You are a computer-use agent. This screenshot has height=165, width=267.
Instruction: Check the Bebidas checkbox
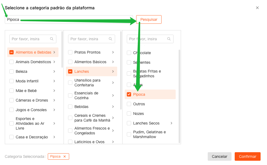tap(70, 107)
